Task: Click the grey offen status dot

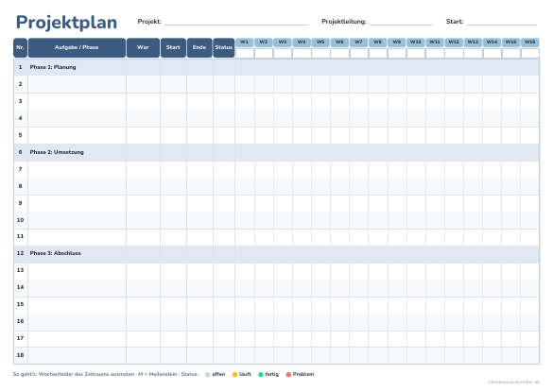Action: click(208, 374)
